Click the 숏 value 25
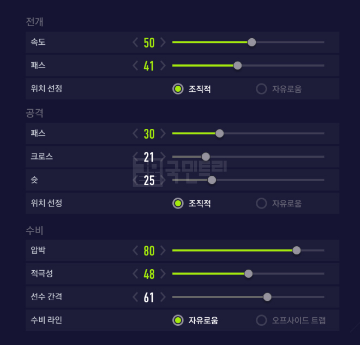 click(149, 181)
